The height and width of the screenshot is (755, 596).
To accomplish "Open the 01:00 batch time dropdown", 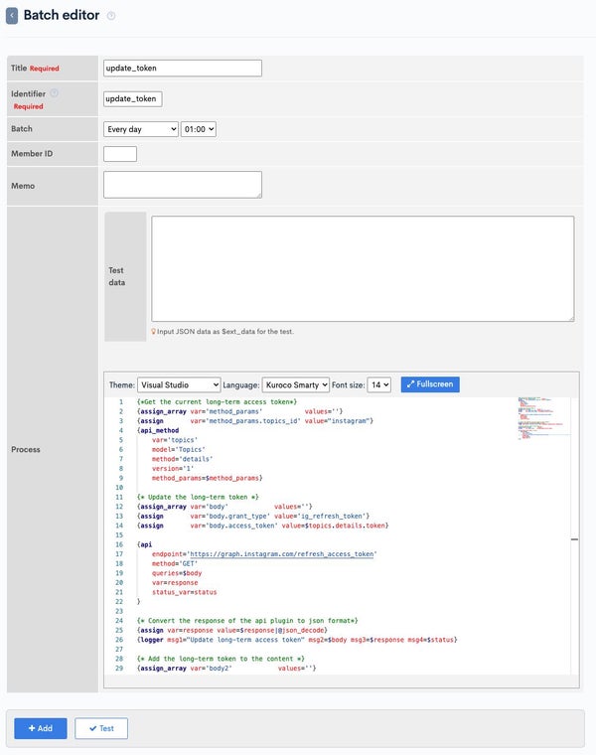I will (x=199, y=129).
